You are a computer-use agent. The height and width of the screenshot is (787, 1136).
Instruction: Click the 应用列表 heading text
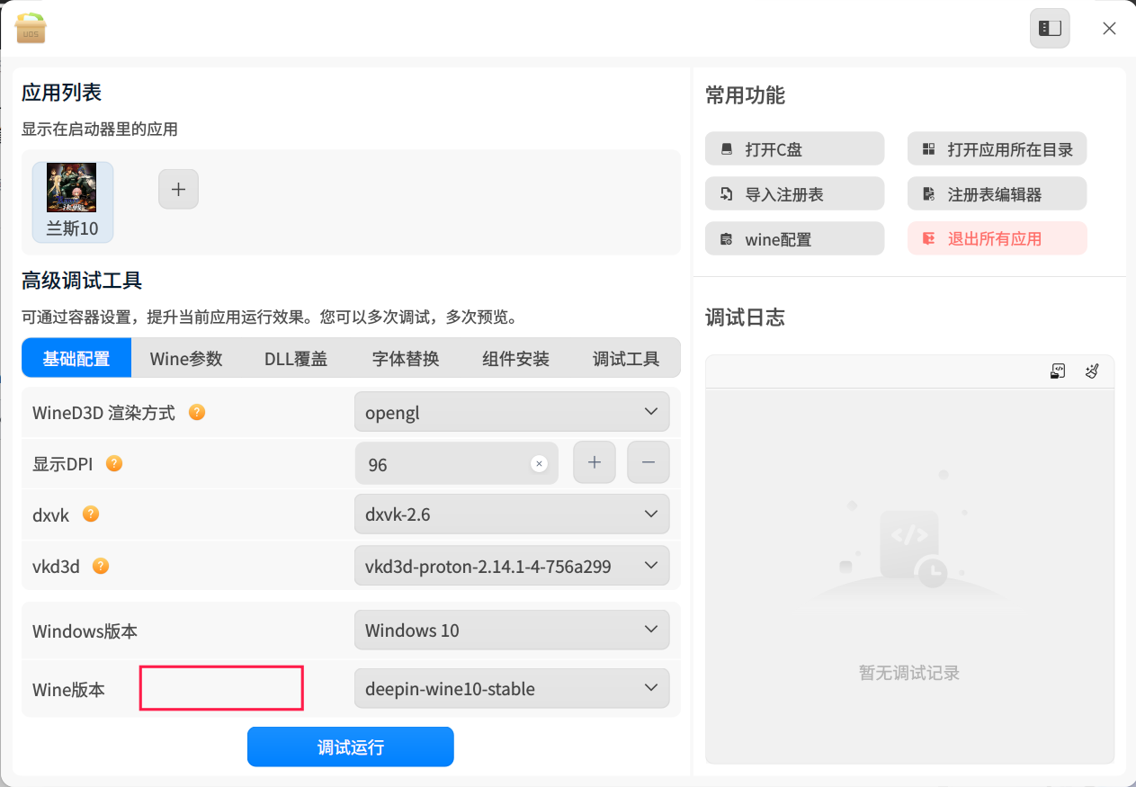[x=61, y=92]
